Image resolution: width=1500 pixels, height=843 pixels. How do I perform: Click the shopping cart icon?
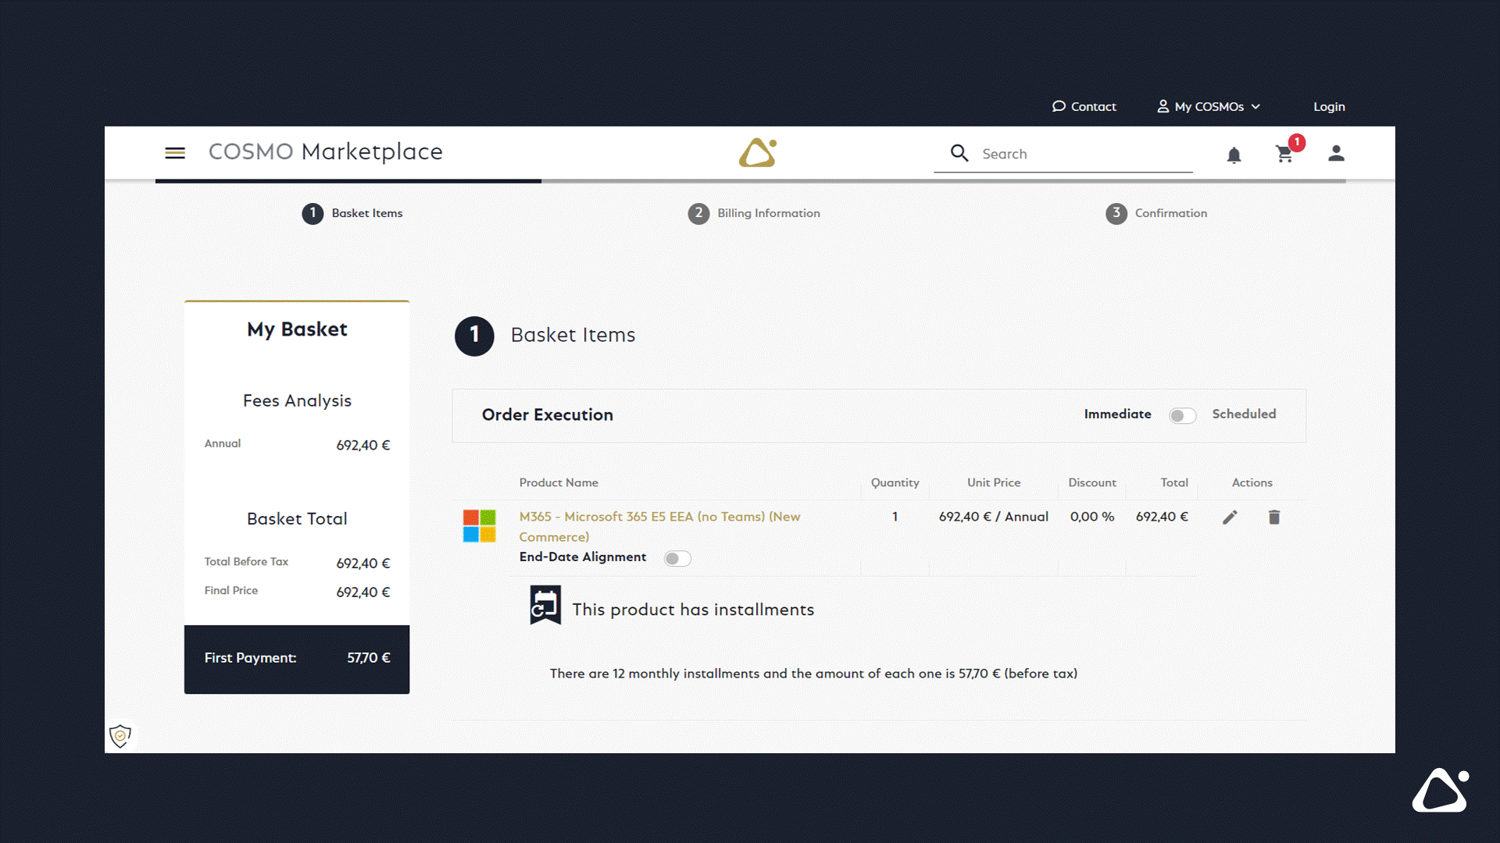pyautogui.click(x=1284, y=153)
